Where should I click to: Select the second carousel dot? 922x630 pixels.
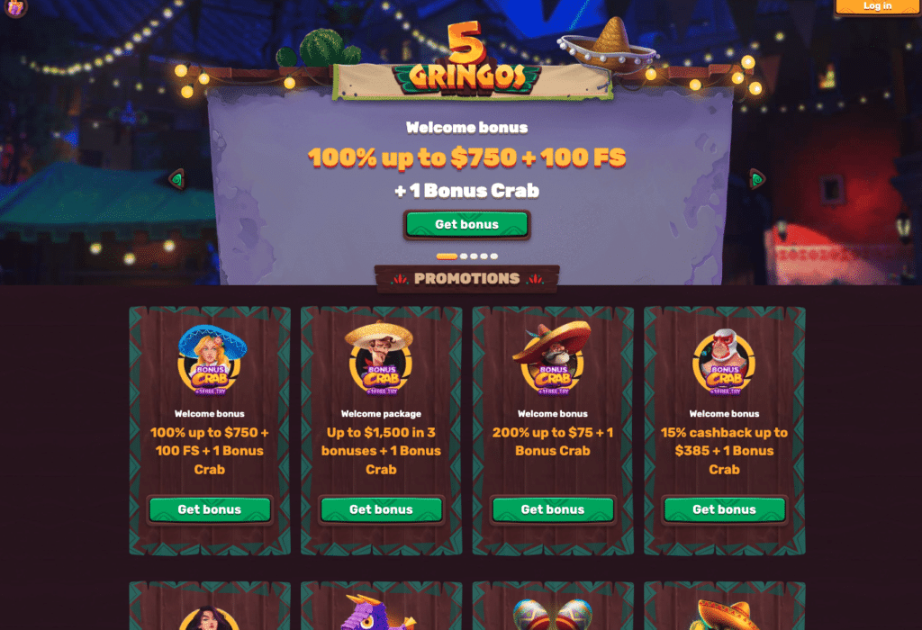tap(464, 256)
